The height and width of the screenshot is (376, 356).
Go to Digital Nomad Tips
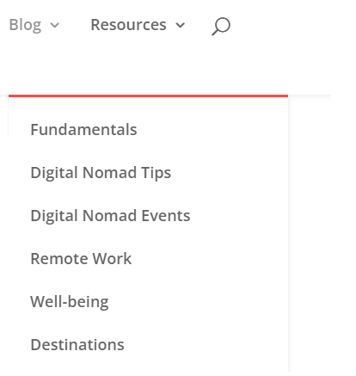101,173
